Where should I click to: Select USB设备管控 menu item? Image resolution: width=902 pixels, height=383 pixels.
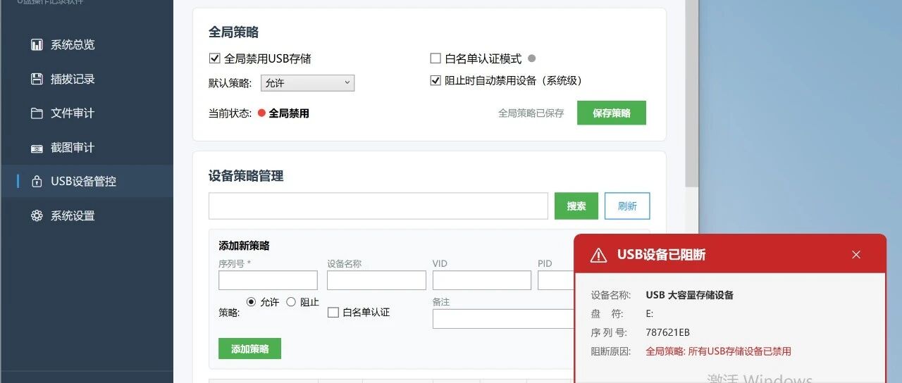pyautogui.click(x=86, y=182)
